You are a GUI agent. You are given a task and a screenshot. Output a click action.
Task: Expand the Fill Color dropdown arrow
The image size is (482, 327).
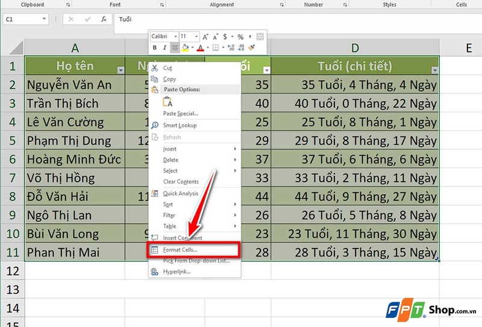coord(192,48)
